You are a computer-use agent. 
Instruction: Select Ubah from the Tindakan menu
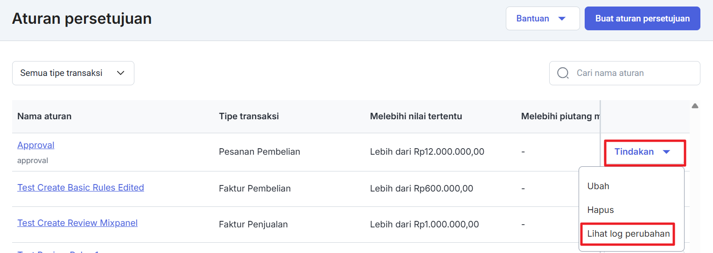click(598, 186)
